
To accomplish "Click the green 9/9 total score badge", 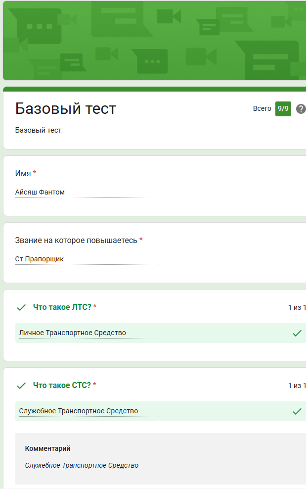I will [283, 109].
